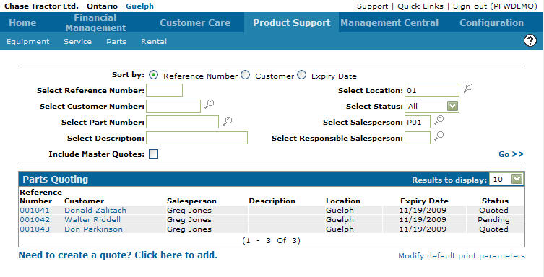This screenshot has height=277, width=544.
Task: Click the Pending status cell
Action: click(x=493, y=219)
